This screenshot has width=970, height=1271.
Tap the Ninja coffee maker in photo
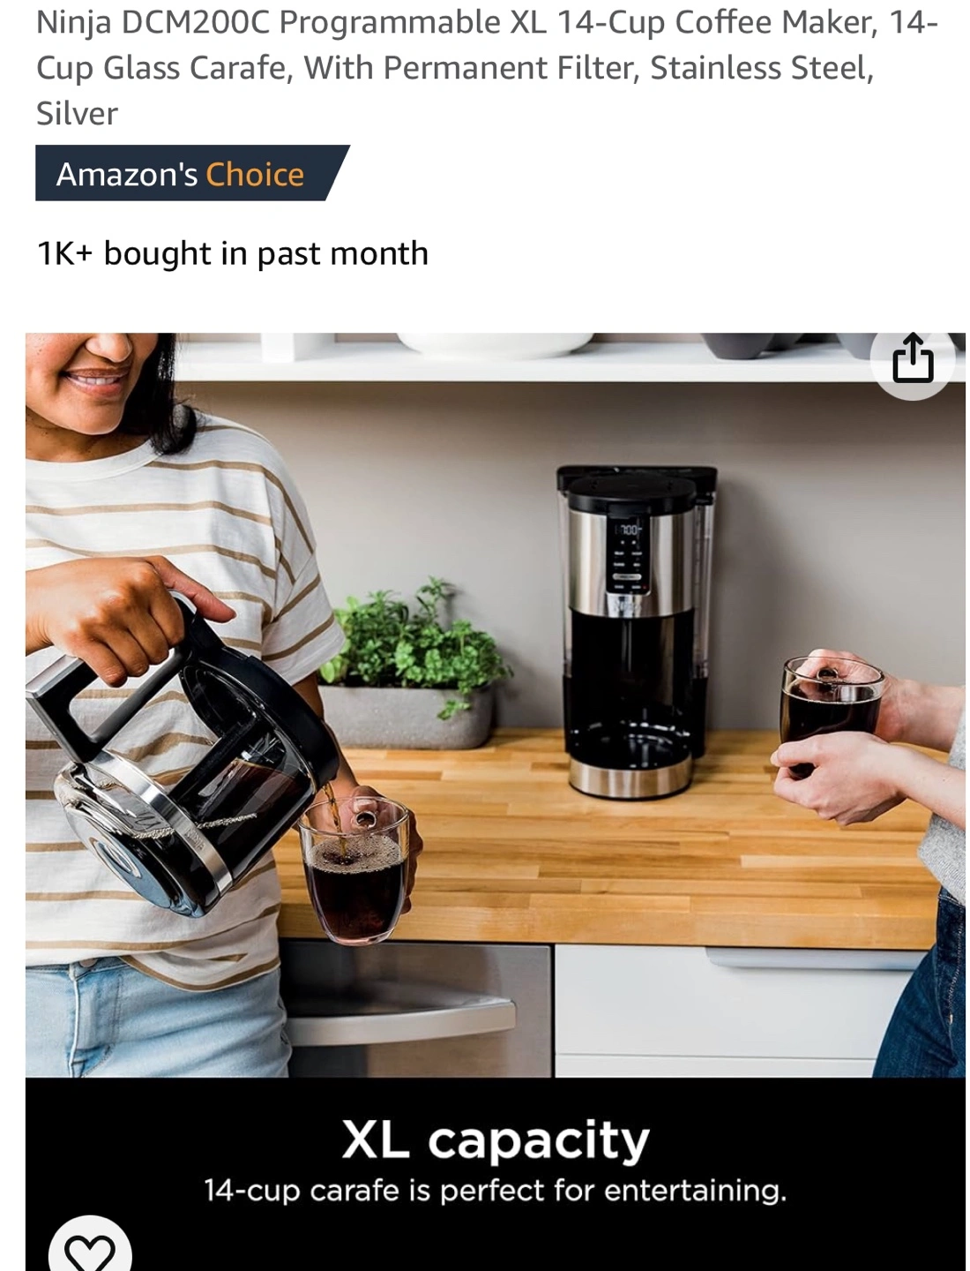click(x=634, y=631)
